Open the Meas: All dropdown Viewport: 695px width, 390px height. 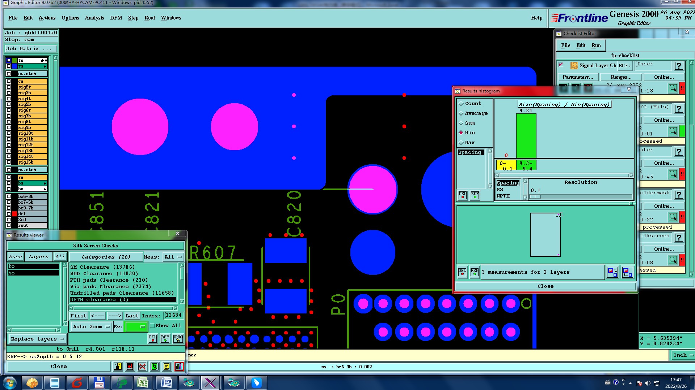[x=173, y=257]
